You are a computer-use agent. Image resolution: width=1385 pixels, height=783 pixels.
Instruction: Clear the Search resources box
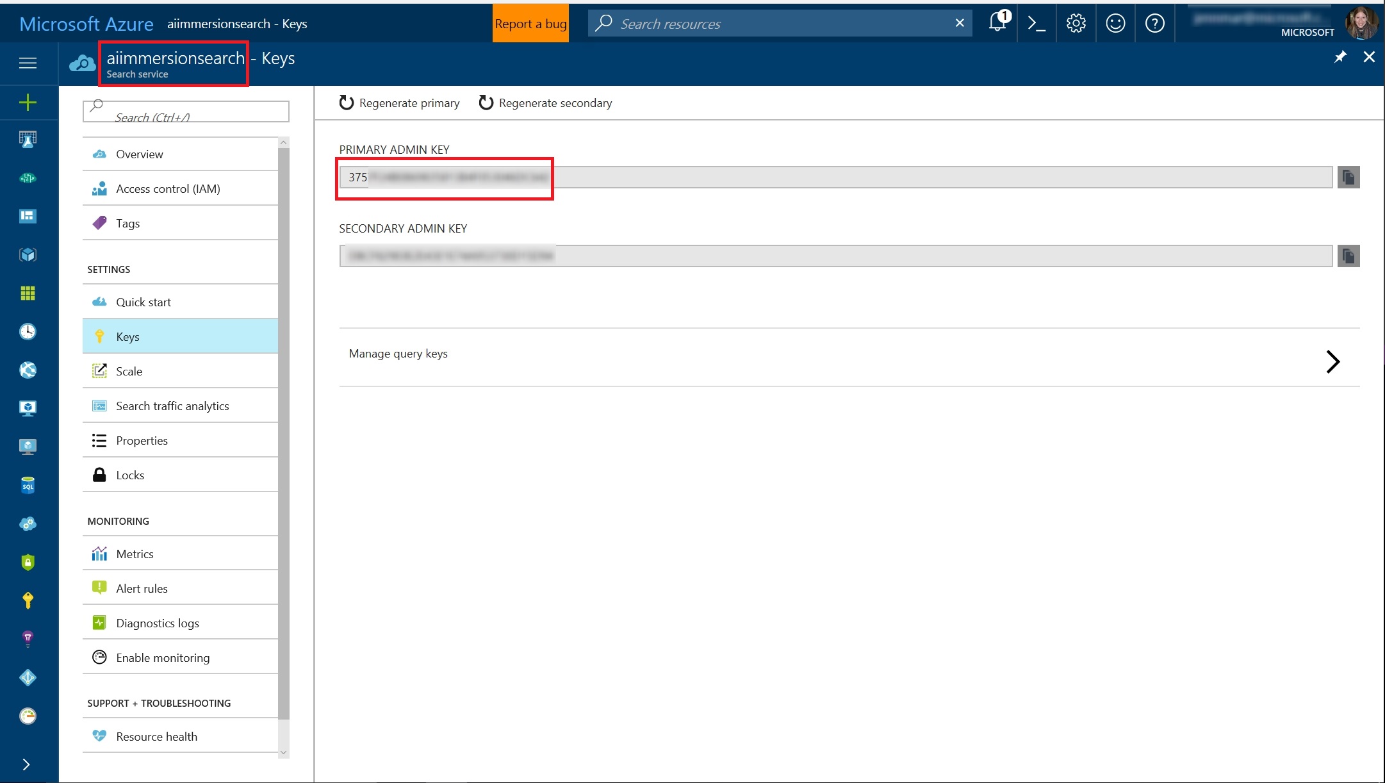pyautogui.click(x=960, y=23)
